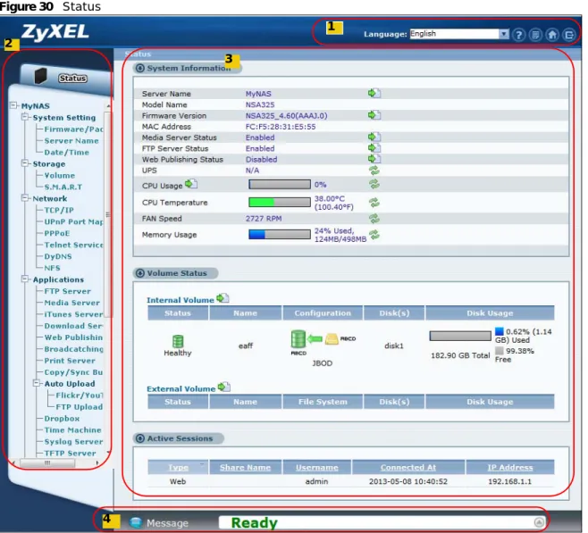
Task: Expand the message bar with the arrow
Action: point(539,522)
